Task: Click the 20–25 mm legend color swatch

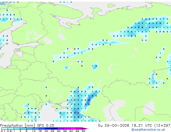Action: (x=48, y=128)
